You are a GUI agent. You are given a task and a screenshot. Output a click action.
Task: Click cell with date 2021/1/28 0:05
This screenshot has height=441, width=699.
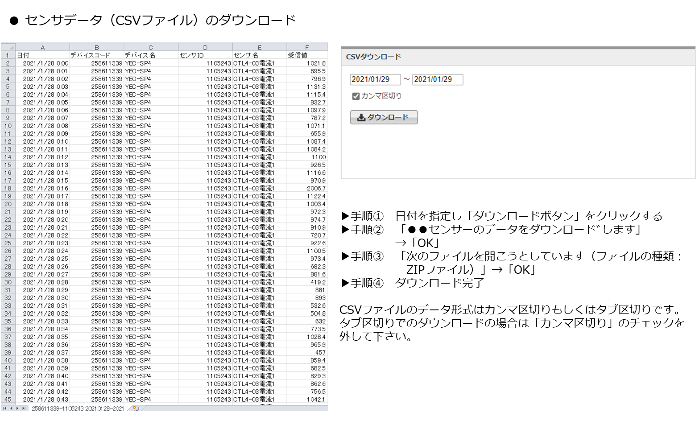pos(42,102)
